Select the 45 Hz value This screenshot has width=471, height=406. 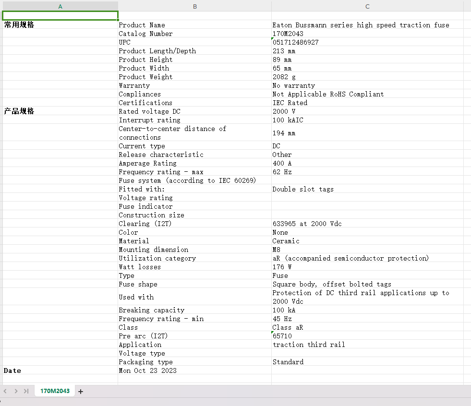pos(367,319)
